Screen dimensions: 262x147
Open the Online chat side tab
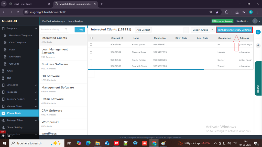click(x=258, y=79)
